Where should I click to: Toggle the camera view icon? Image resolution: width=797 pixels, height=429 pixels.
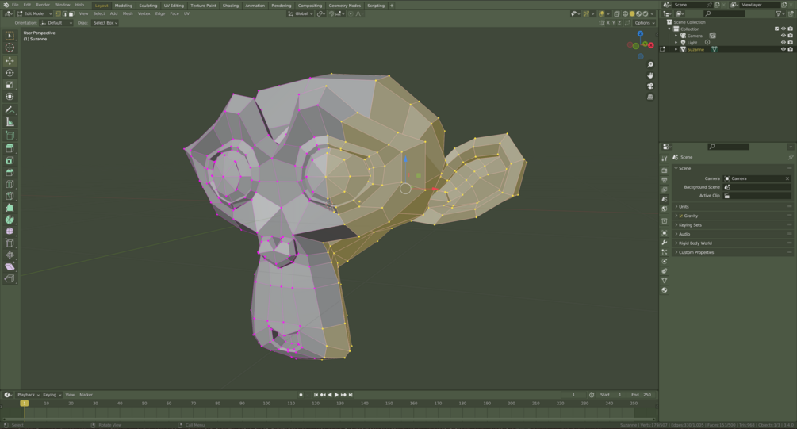[650, 86]
